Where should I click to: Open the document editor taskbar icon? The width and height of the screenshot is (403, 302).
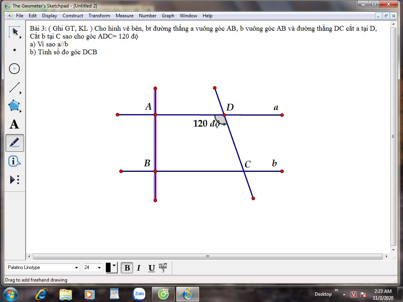tap(115, 294)
